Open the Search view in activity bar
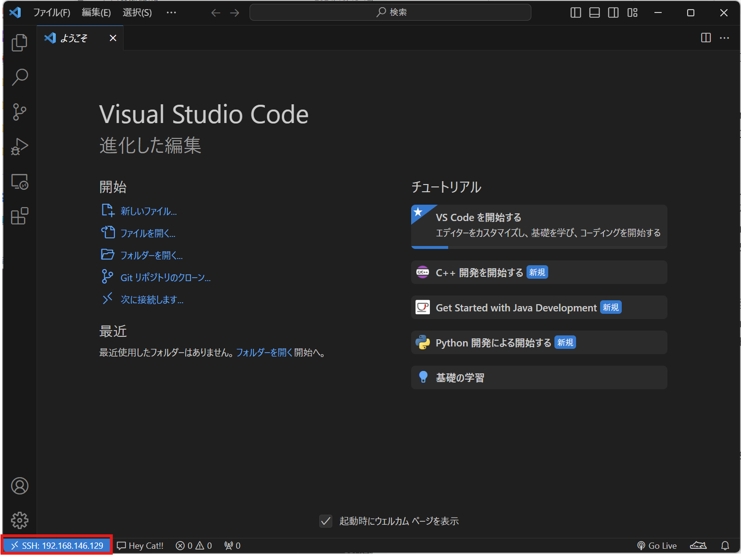Screen dimensions: 741x555 coord(20,77)
